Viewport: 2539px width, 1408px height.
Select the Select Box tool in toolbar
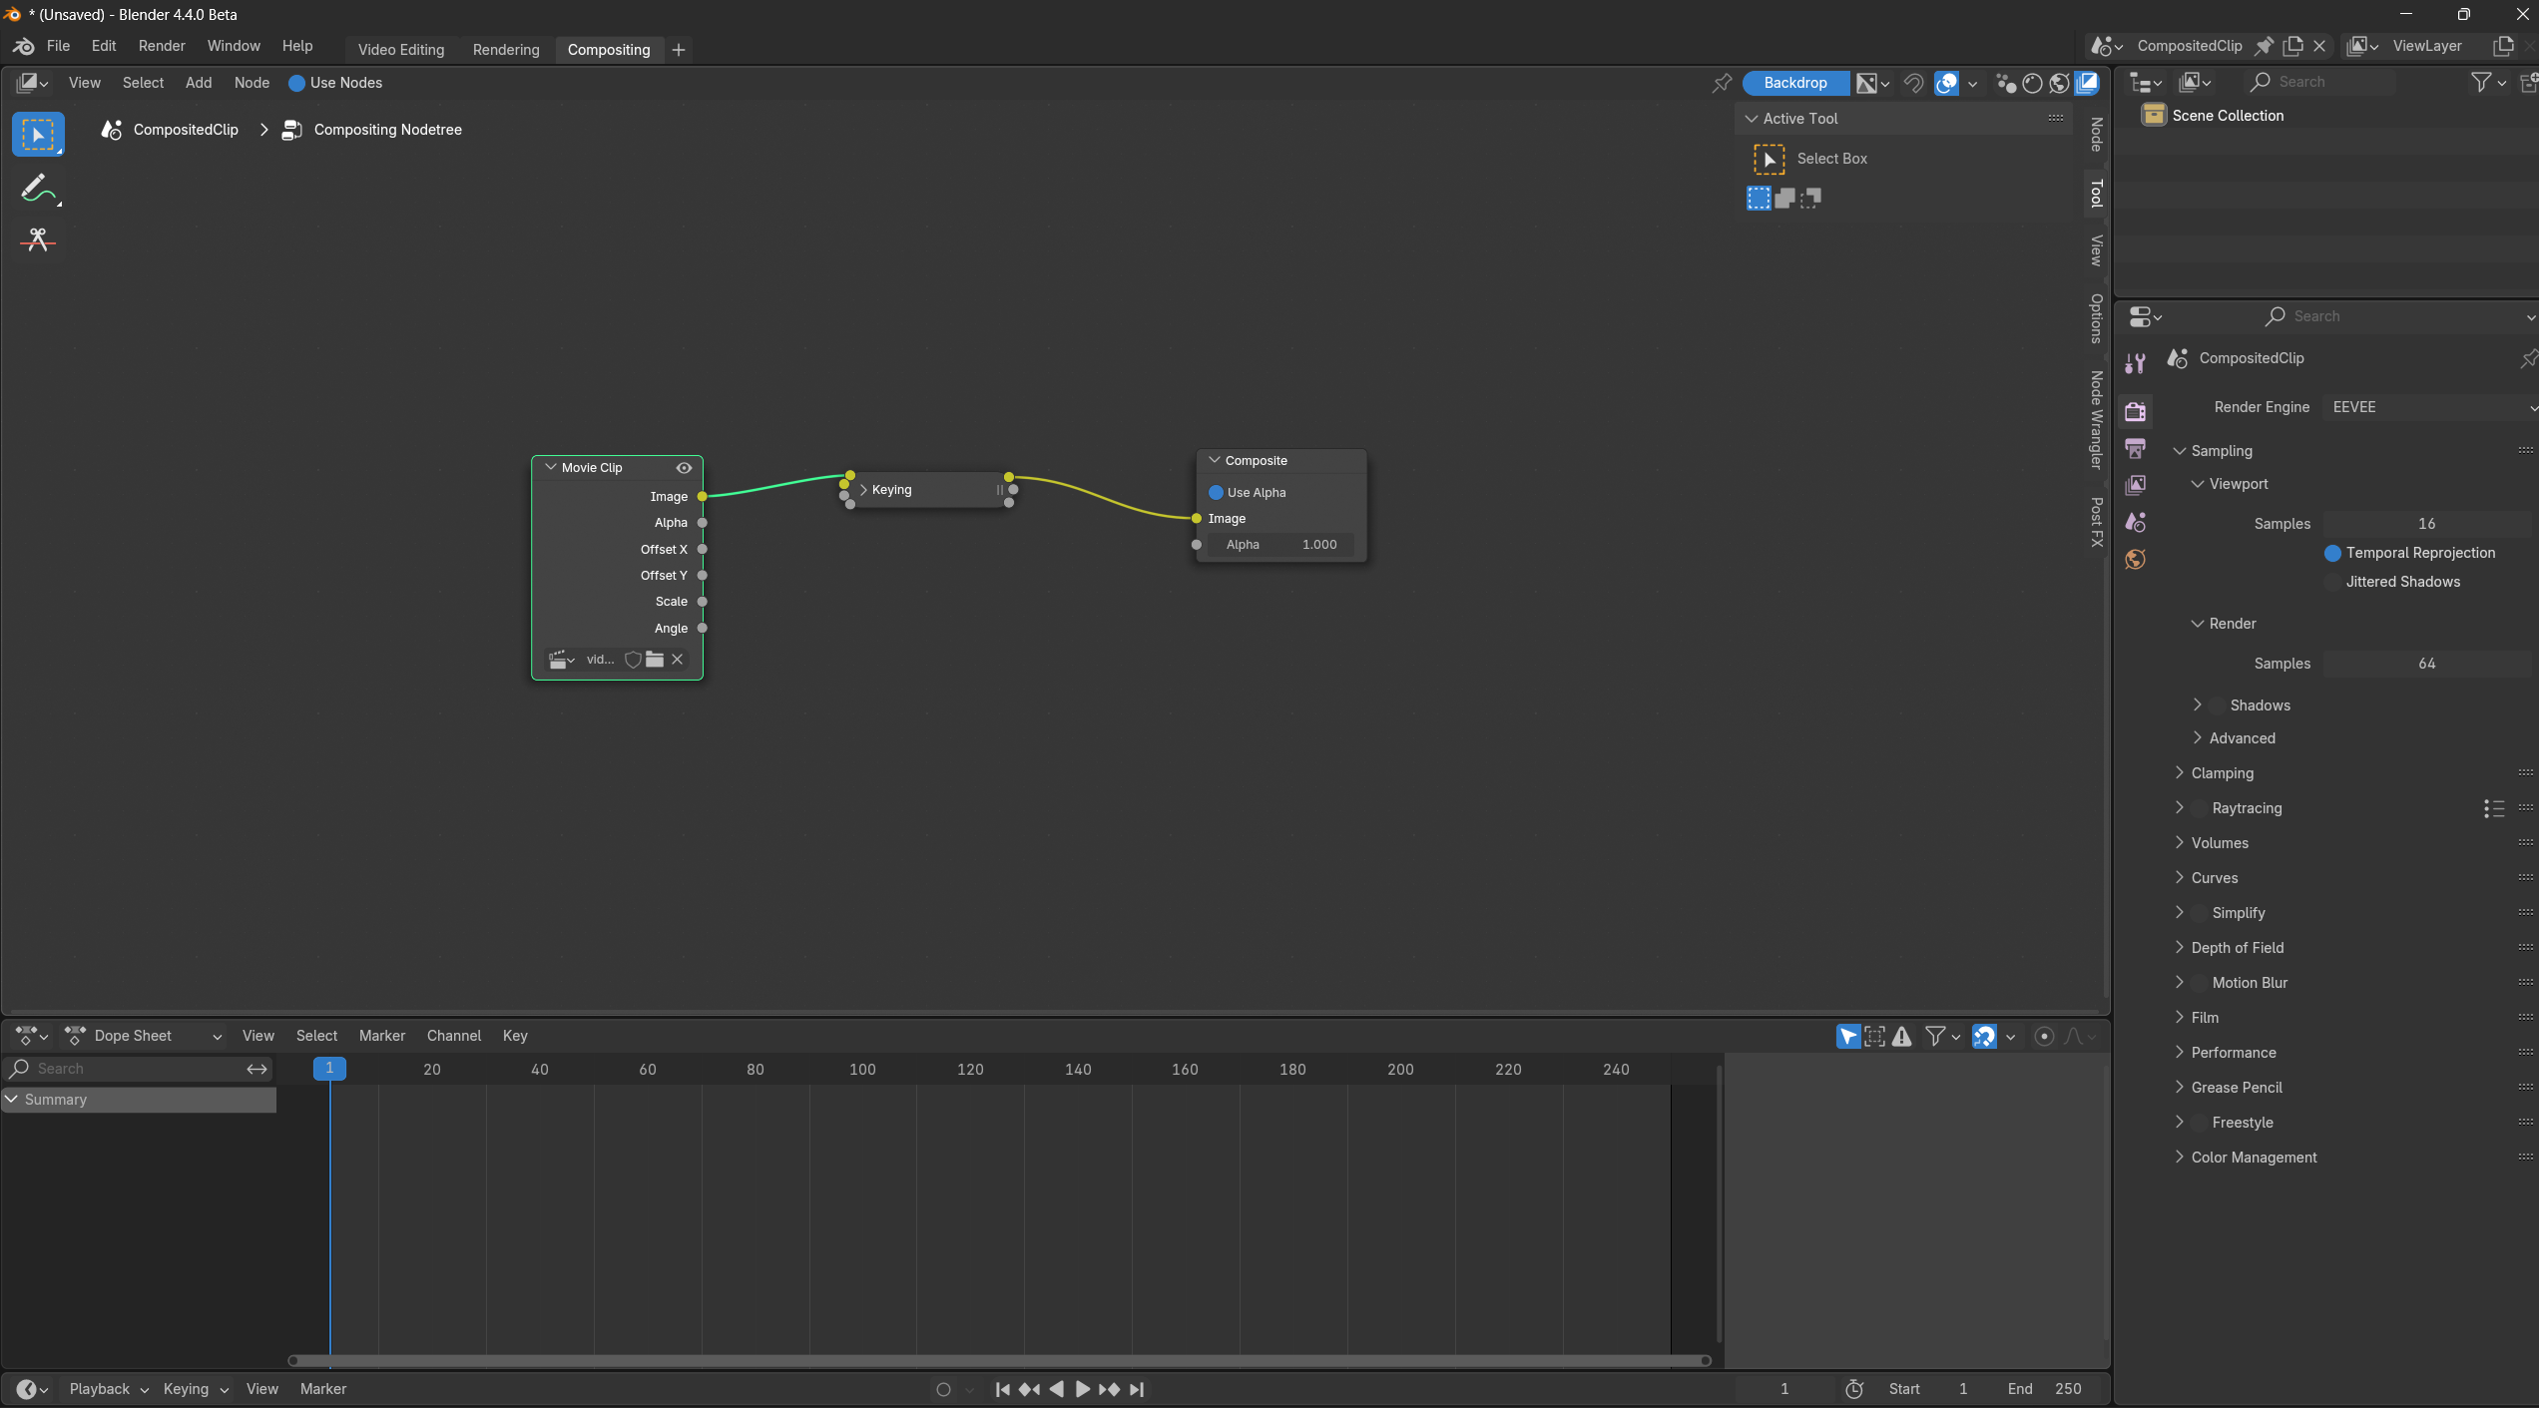click(38, 135)
